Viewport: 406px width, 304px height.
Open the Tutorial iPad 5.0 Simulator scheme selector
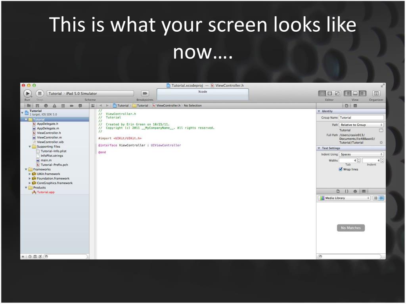coord(90,93)
